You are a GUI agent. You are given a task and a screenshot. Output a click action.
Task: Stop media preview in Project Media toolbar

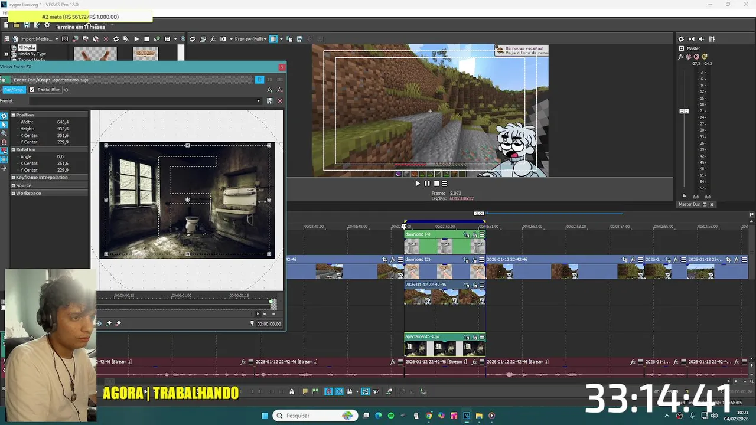[146, 39]
